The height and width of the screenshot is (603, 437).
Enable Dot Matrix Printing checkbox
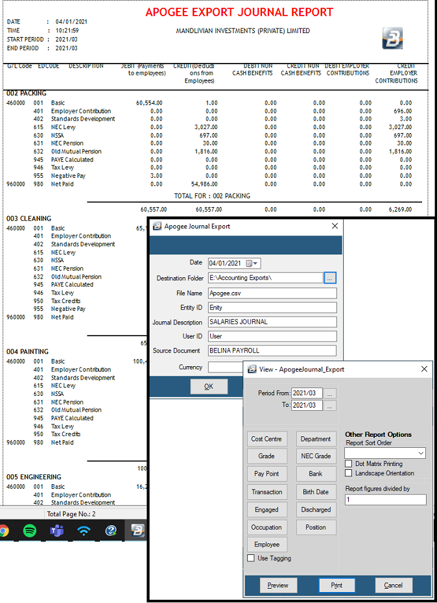pos(348,464)
